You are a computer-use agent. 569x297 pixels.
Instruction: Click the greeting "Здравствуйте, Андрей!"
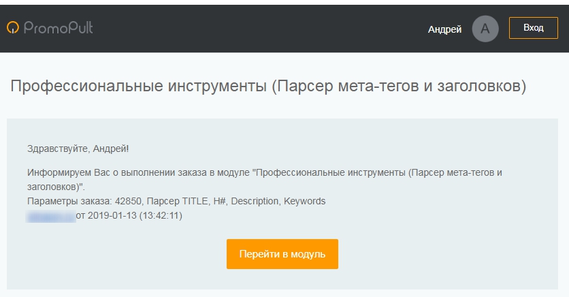(78, 148)
